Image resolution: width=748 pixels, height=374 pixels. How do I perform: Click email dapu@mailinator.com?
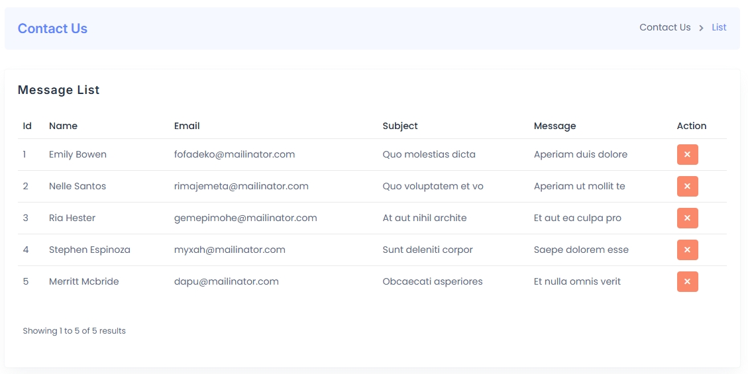click(226, 281)
